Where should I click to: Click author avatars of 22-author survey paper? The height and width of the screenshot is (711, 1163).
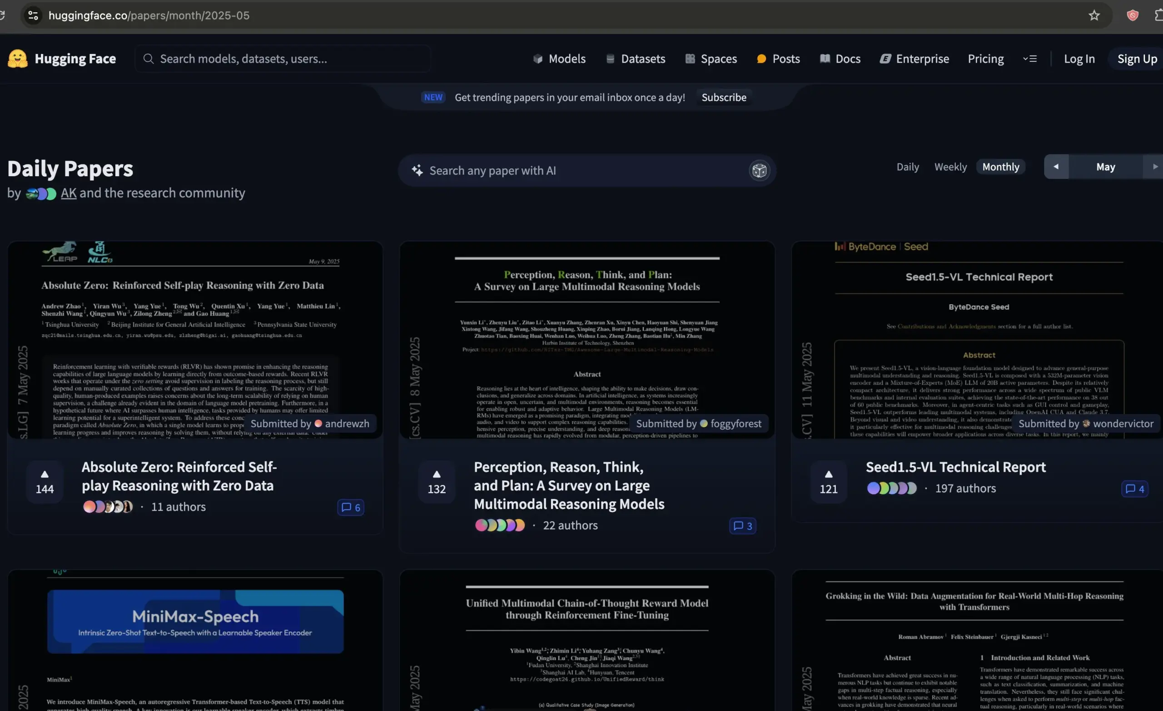(500, 525)
